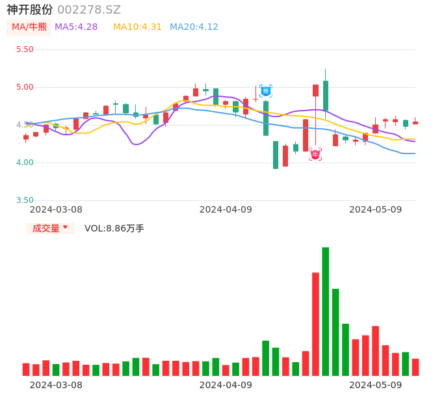
Task: Click the 2024-05-09 date label under price chart
Action: (x=376, y=209)
